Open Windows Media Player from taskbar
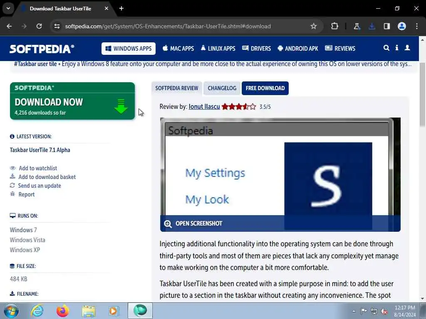This screenshot has height=319, width=426. coord(114,311)
